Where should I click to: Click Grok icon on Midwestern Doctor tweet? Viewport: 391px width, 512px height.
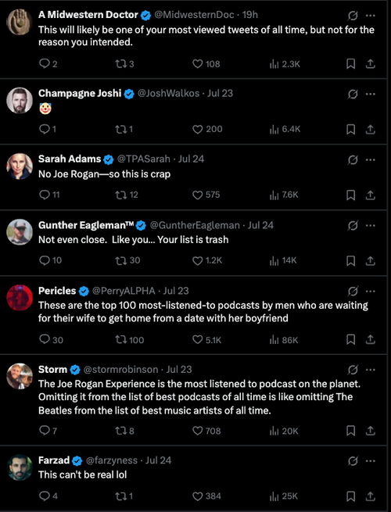(353, 16)
